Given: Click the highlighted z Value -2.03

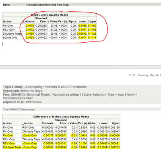Looking at the screenshot, I should (74, 135).
